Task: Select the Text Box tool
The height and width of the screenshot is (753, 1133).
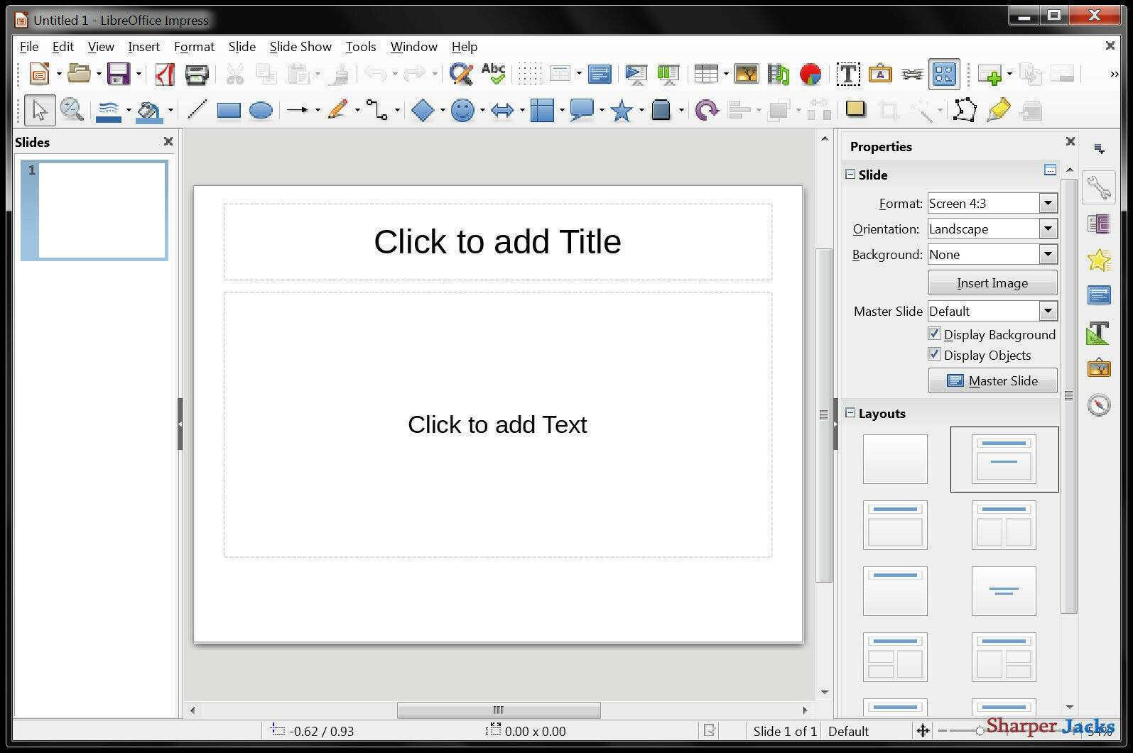Action: click(x=848, y=74)
